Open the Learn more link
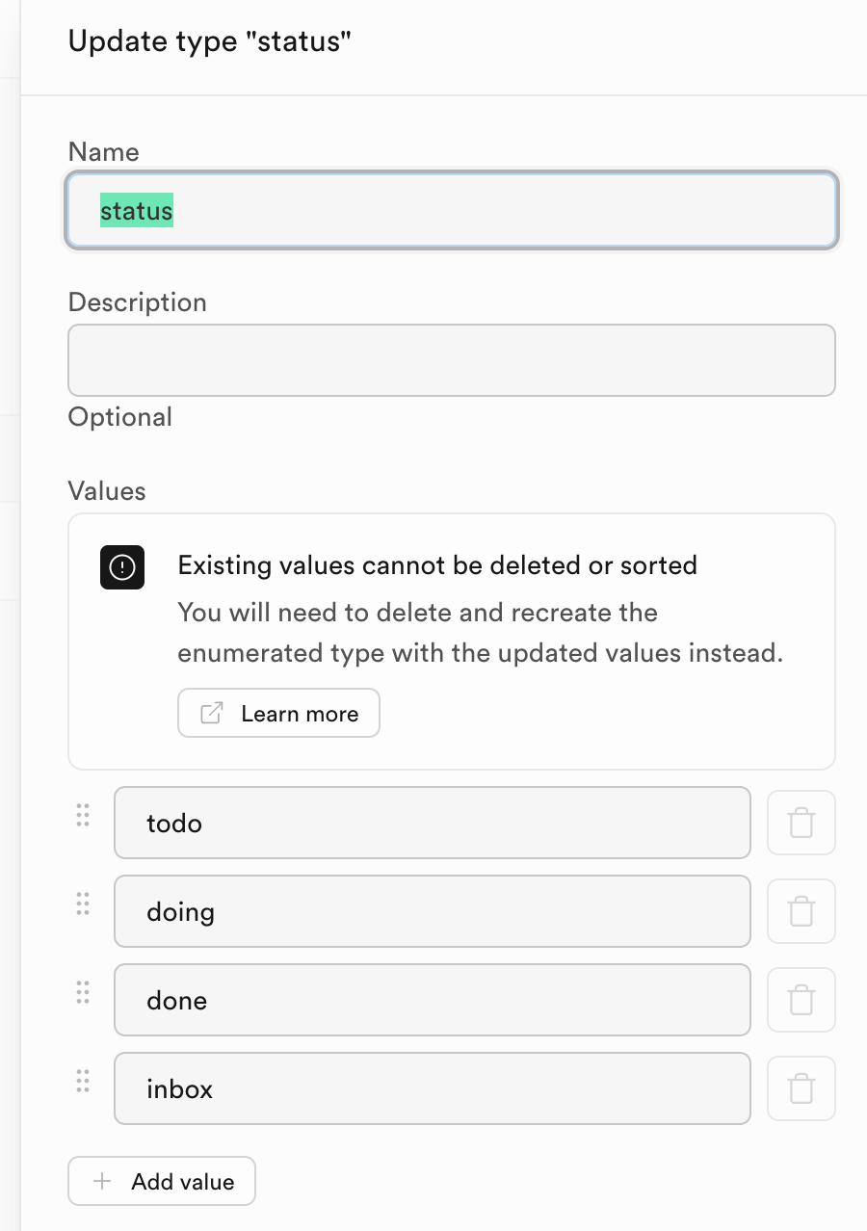The image size is (867, 1231). 278,713
